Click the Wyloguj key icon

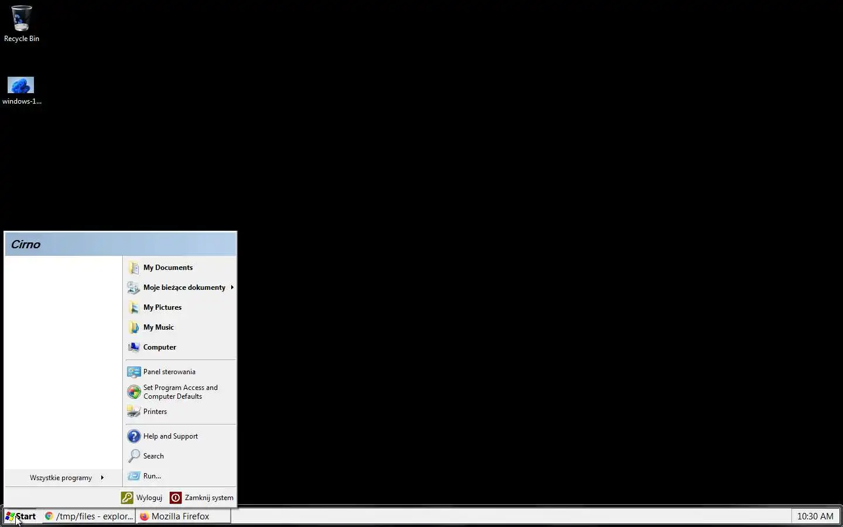click(127, 498)
